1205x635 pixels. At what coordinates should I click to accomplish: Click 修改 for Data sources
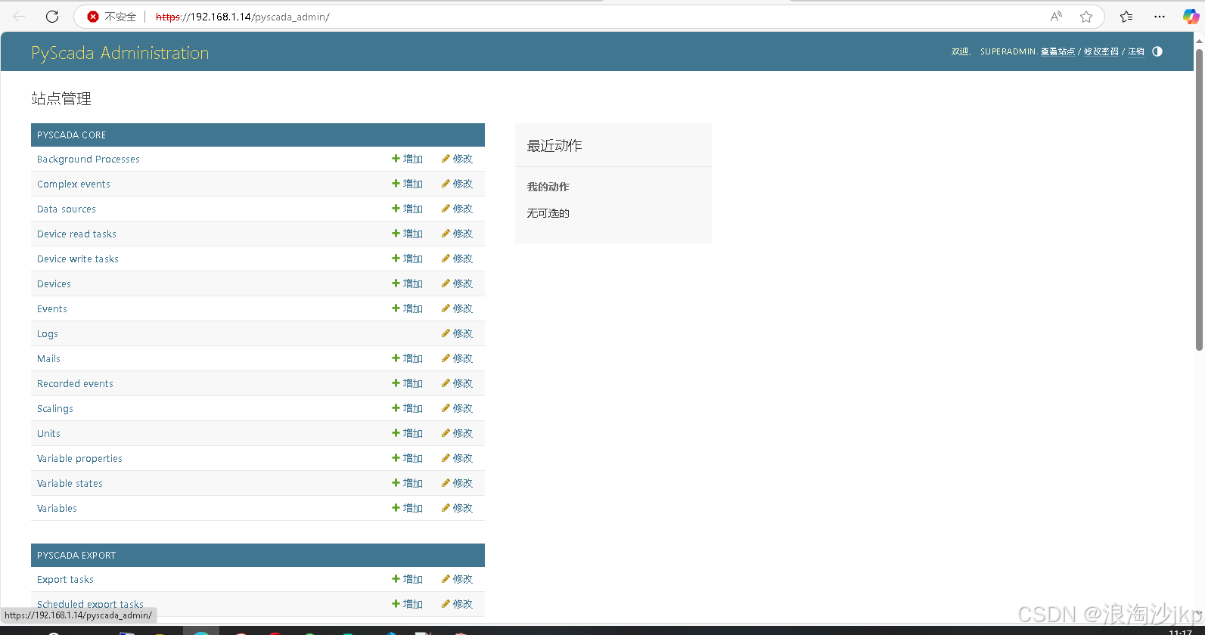coord(457,209)
